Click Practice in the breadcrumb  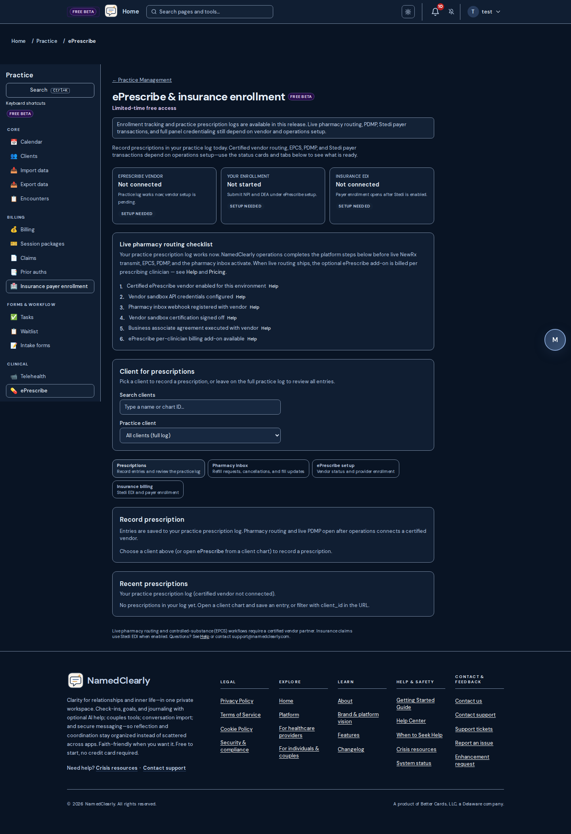[47, 41]
